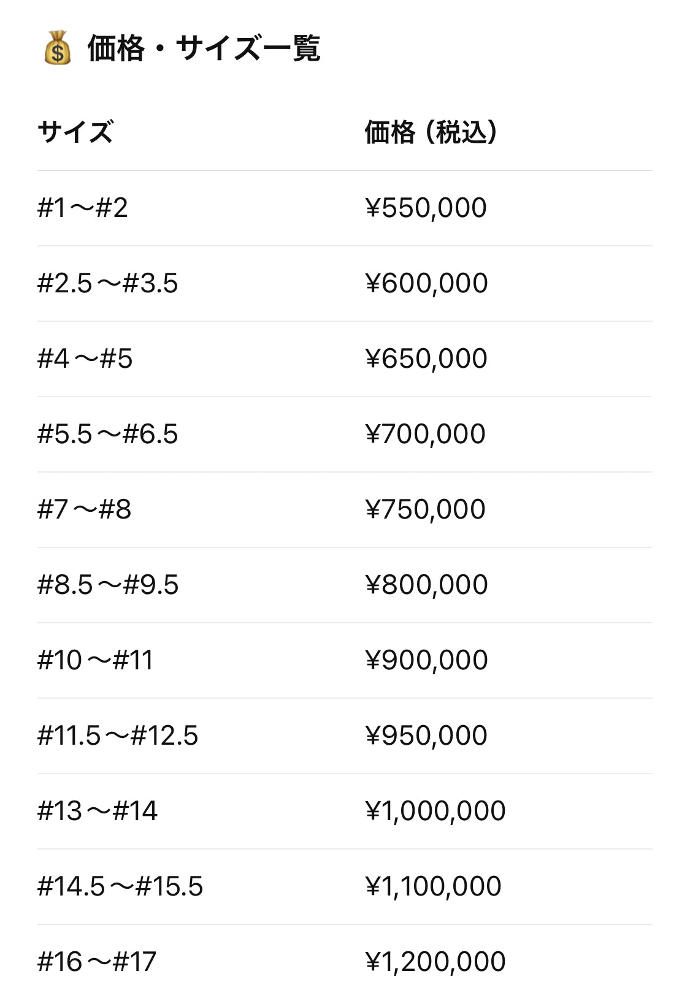Select the #7〜#8 size cell

coord(85,509)
